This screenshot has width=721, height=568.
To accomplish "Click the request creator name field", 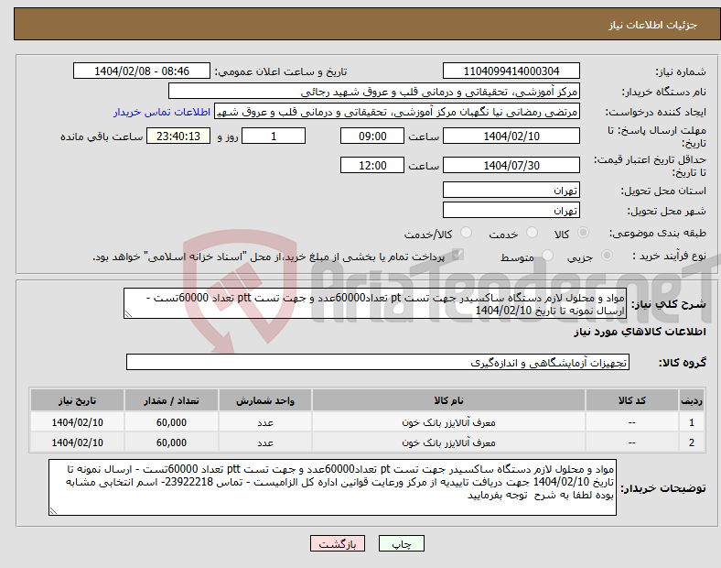I will tap(397, 112).
